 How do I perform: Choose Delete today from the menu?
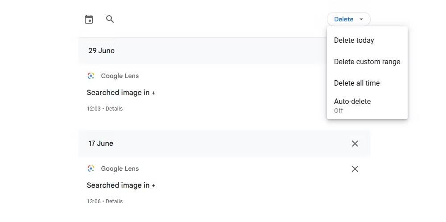point(354,41)
